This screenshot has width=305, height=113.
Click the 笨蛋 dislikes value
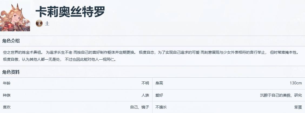coord(298,107)
